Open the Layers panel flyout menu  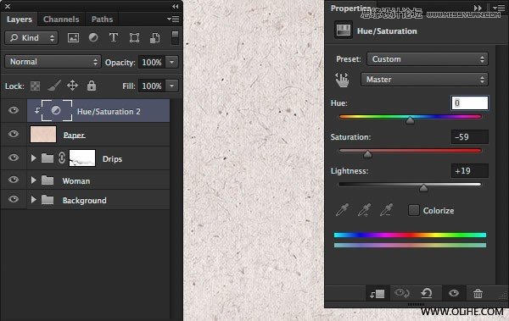pyautogui.click(x=173, y=19)
